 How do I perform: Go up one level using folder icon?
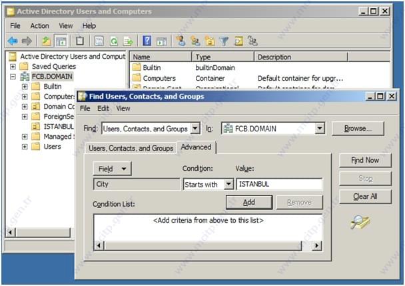(46, 41)
